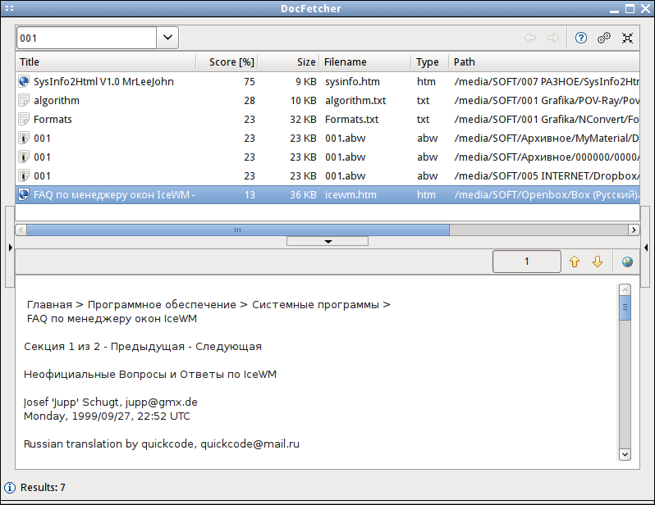Image resolution: width=655 pixels, height=505 pixels.
Task: Click the 36 KB size cell
Action: tap(303, 195)
